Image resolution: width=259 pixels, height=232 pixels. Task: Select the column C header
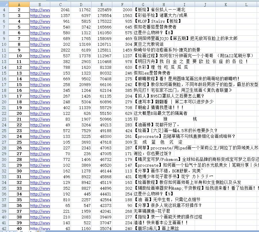point(60,5)
